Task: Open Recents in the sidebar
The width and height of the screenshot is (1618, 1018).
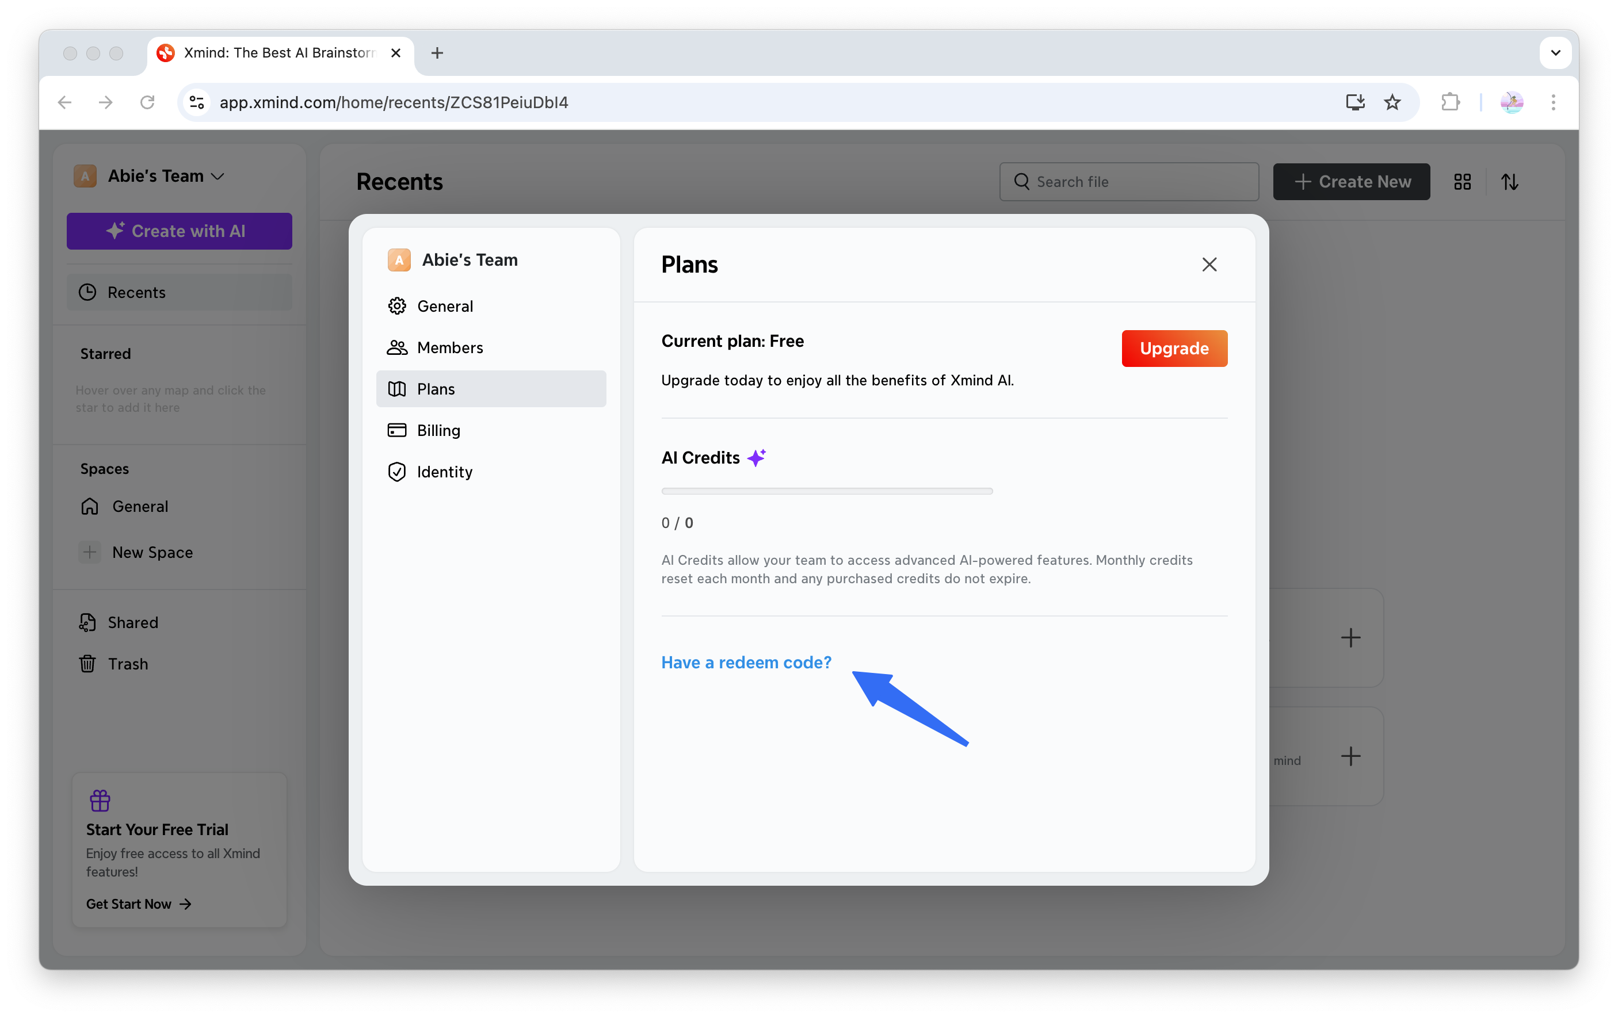Action: tap(180, 292)
